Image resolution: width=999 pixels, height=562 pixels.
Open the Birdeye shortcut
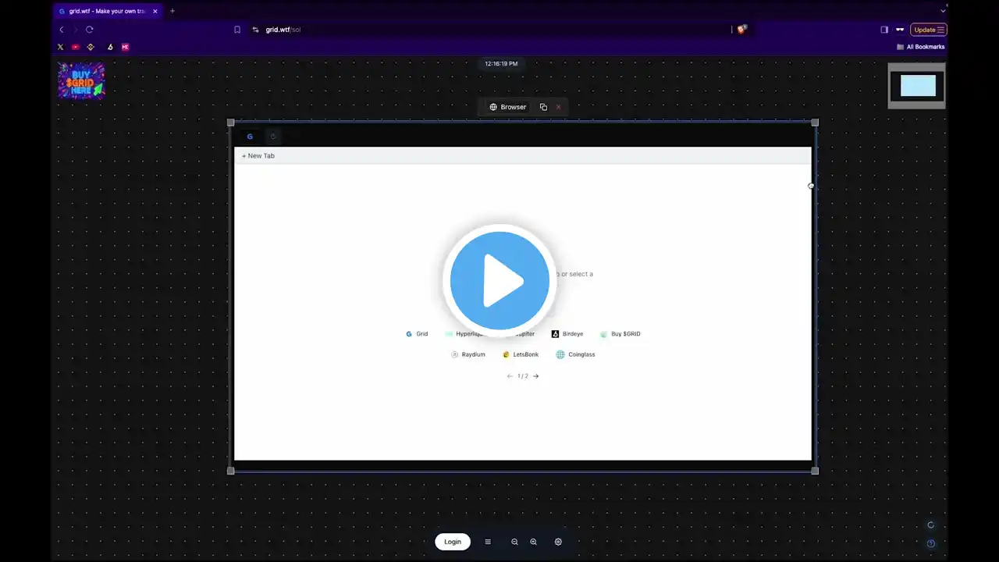[567, 334]
